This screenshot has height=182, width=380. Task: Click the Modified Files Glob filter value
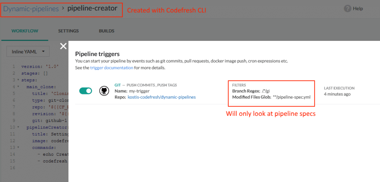coord(292,97)
